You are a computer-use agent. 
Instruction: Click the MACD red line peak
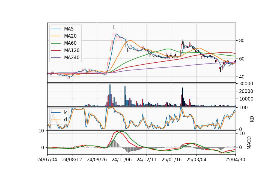[117, 131]
